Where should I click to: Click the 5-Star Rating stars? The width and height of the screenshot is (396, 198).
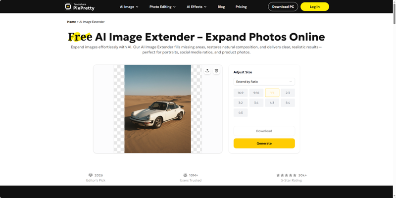click(x=287, y=175)
